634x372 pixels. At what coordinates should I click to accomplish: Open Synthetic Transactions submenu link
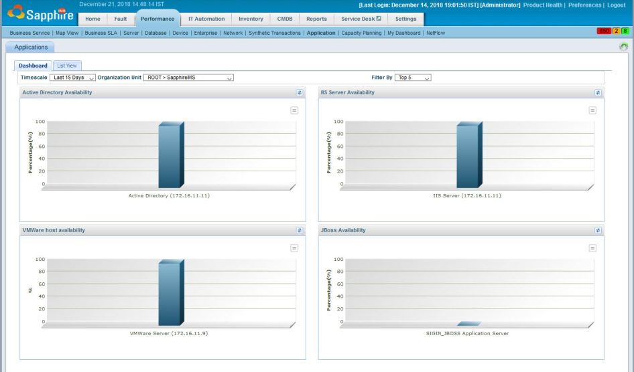tap(275, 33)
